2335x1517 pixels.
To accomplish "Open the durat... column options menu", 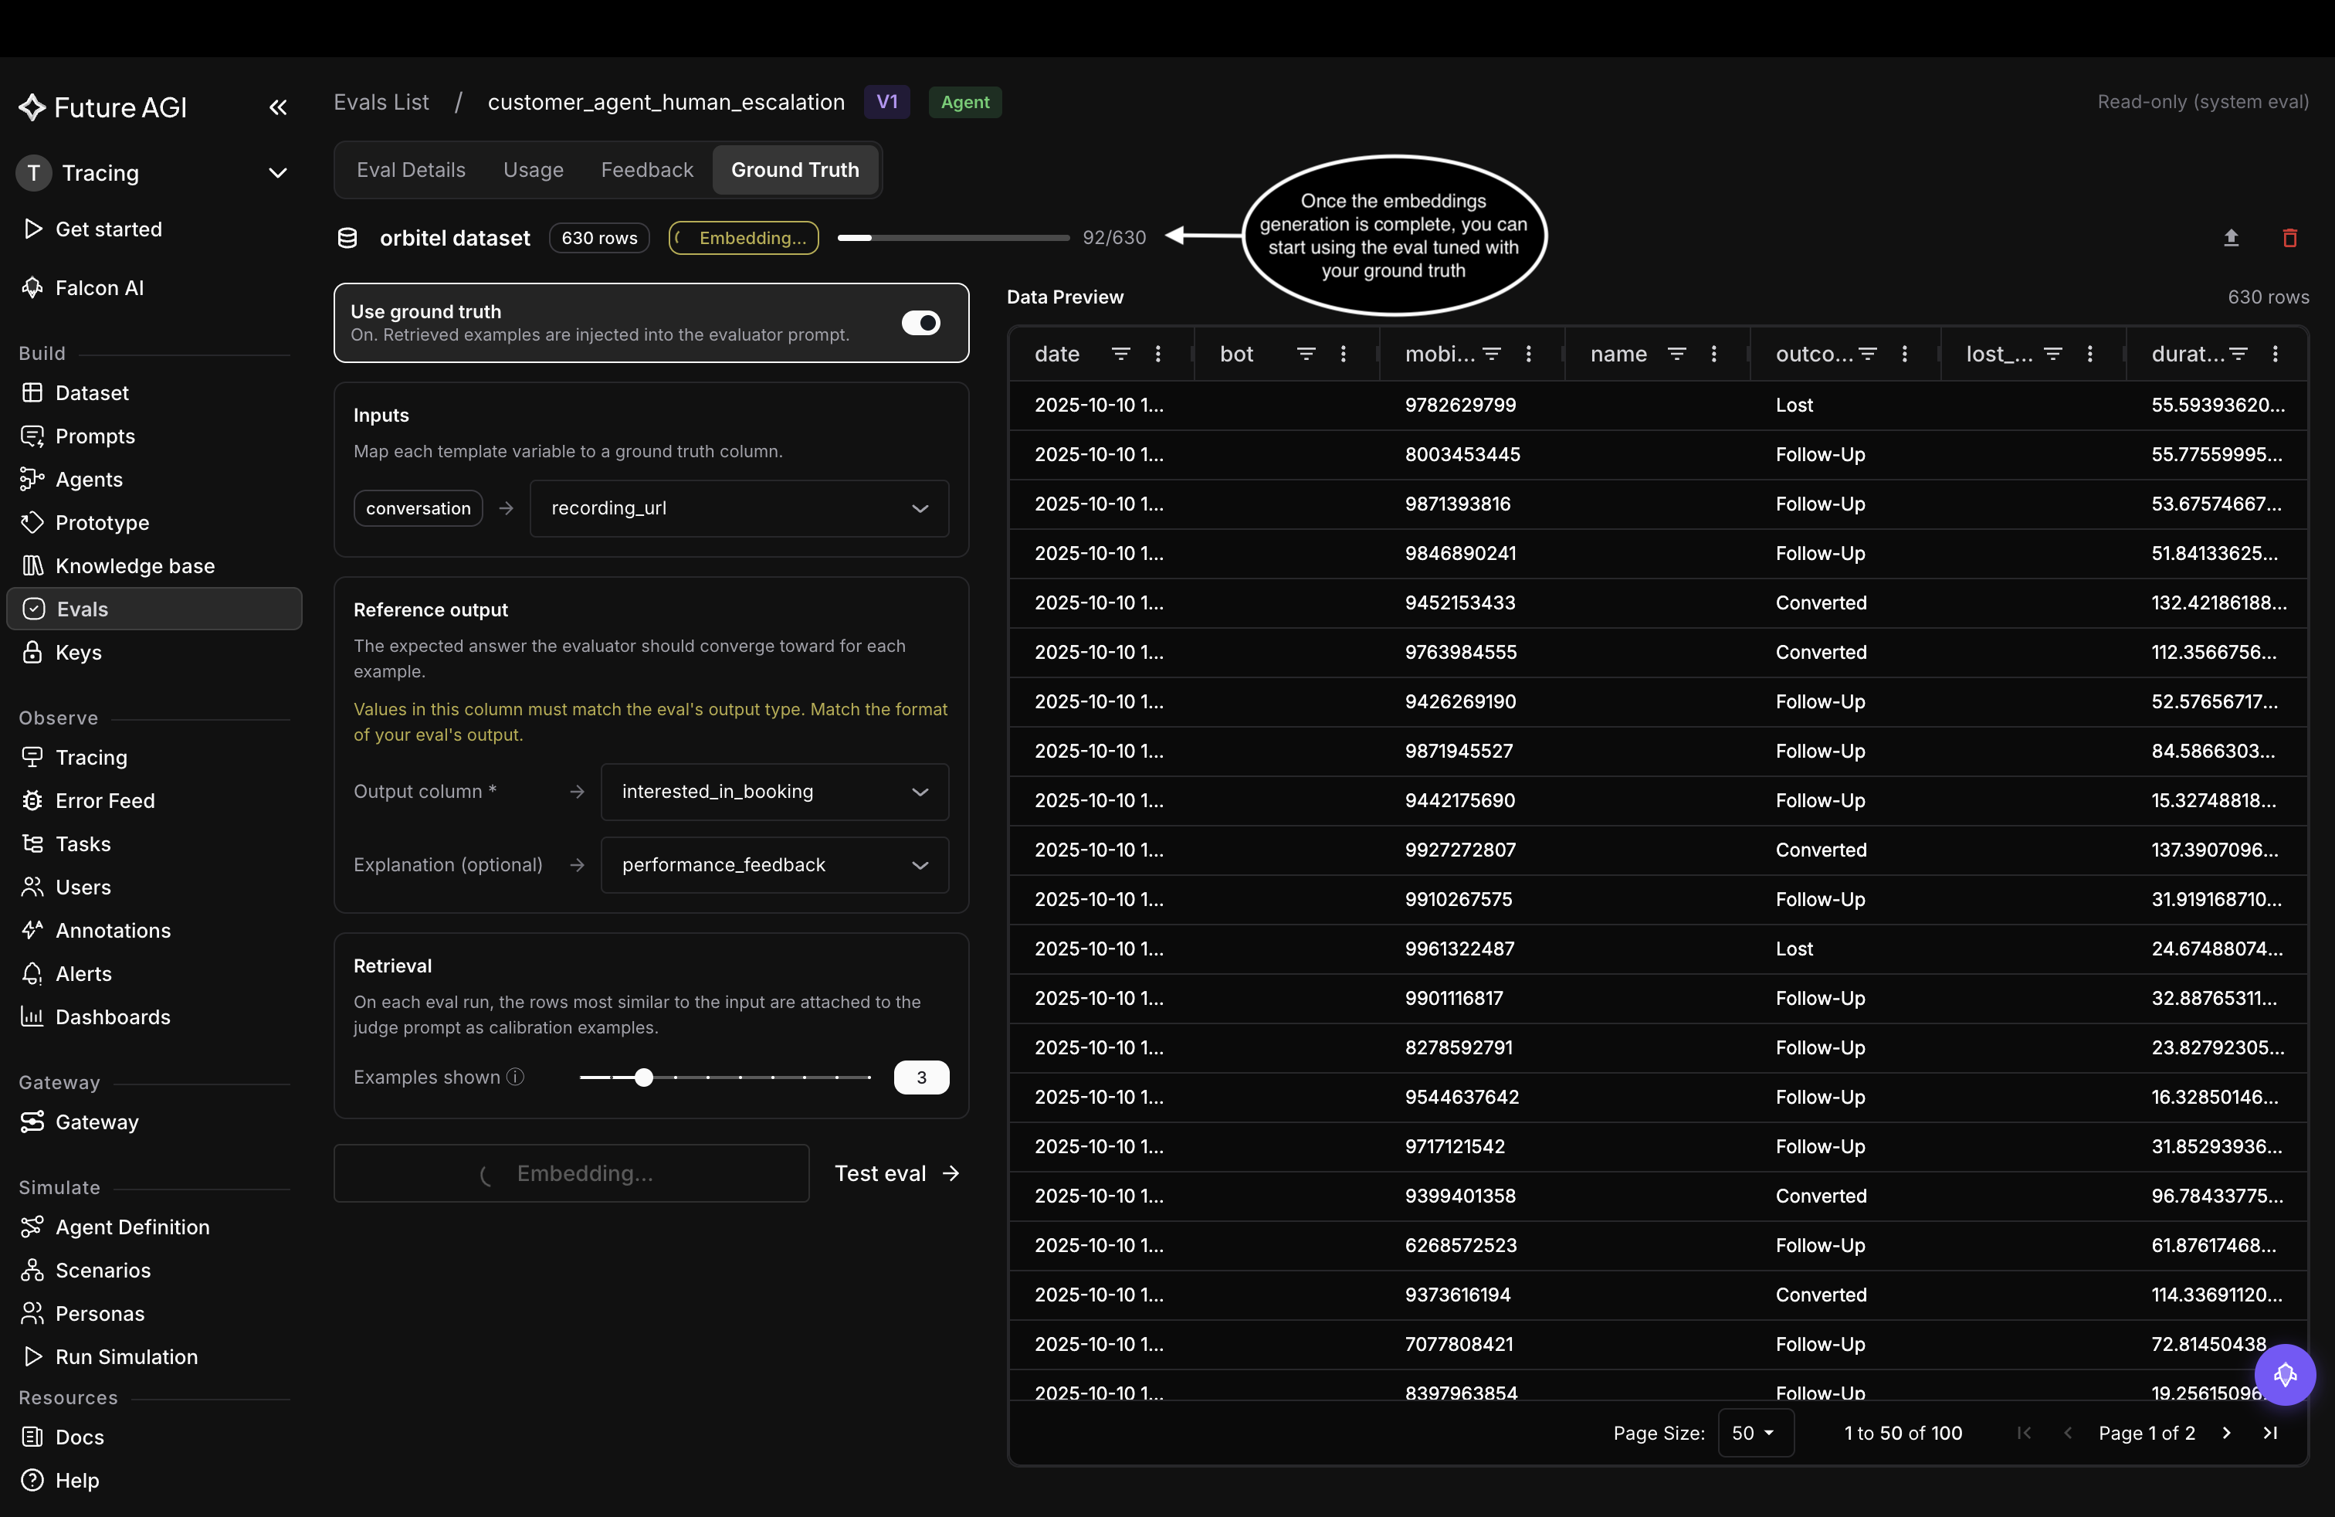I will pyautogui.click(x=2275, y=355).
